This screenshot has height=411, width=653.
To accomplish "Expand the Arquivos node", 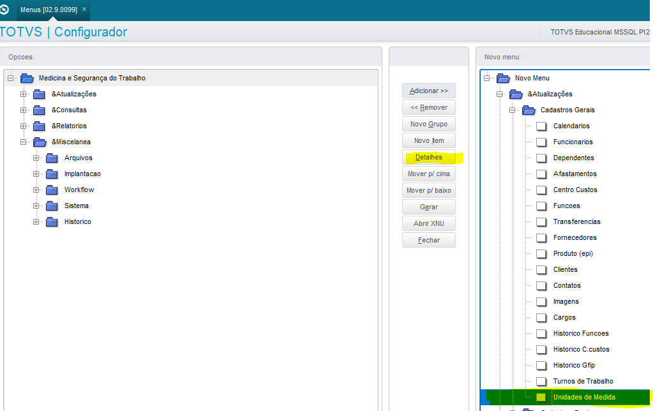I will pos(36,158).
